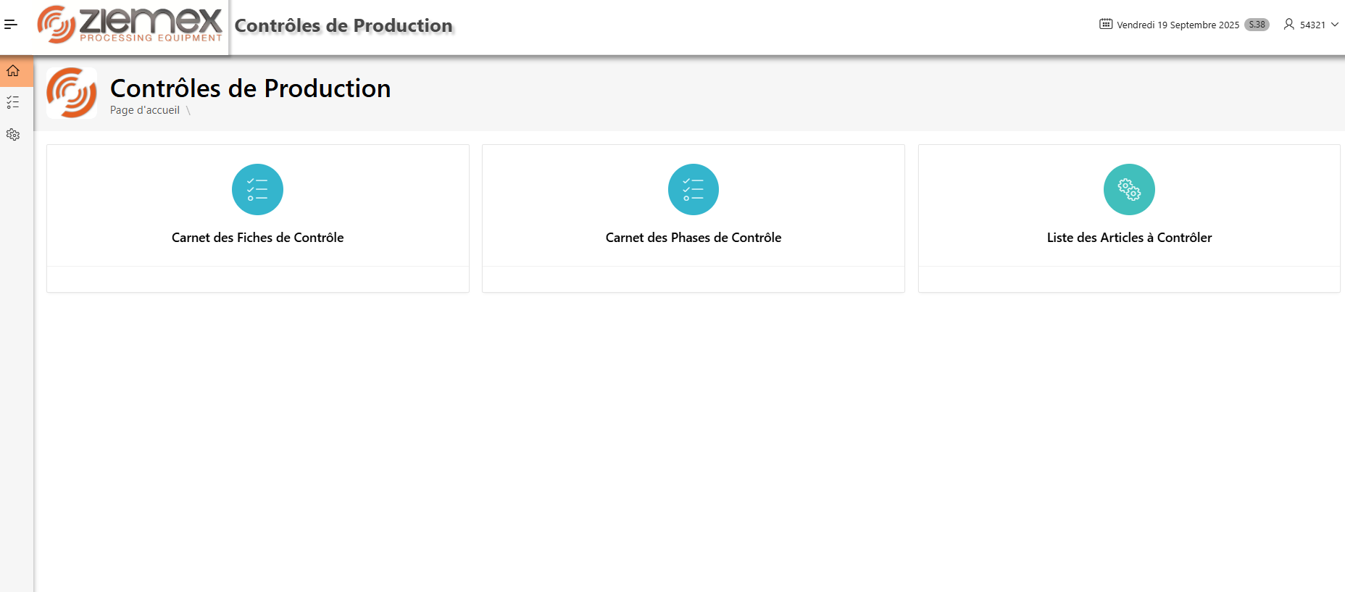Click the username 54321
The image size is (1345, 592).
point(1312,25)
